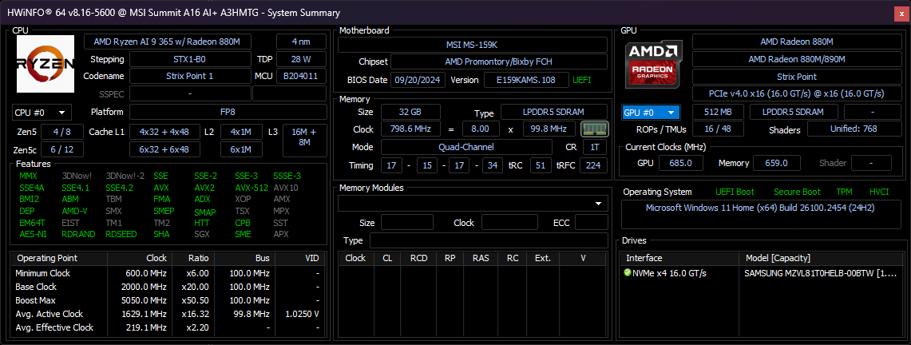The width and height of the screenshot is (911, 345).
Task: Click the Secure Boot status label
Action: [x=797, y=192]
